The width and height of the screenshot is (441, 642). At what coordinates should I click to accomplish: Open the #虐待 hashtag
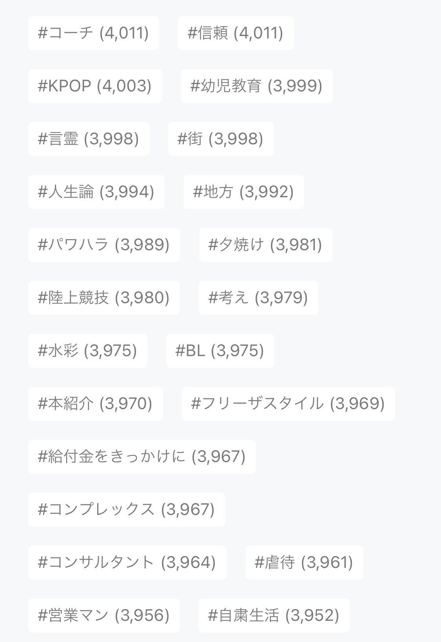tap(304, 562)
